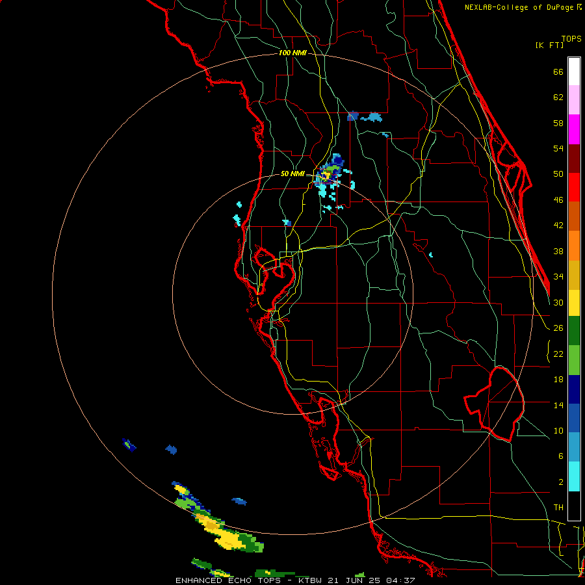
Task: Select the magenta 58 kft legend swatch
Action: pos(574,129)
